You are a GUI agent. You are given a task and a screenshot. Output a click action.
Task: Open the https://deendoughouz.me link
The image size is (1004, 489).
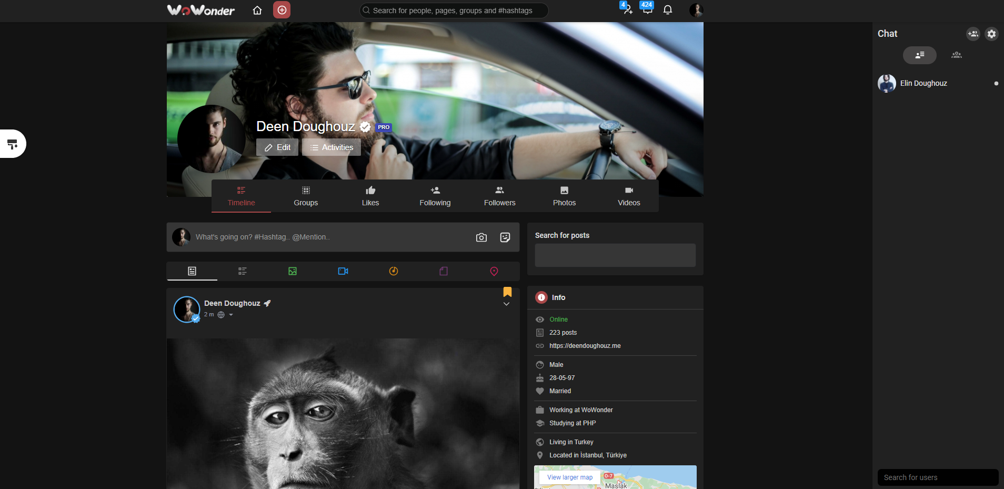(585, 346)
